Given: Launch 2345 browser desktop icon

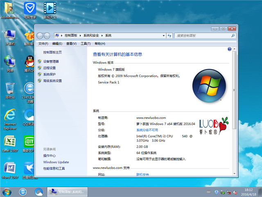Looking at the screenshot, I should click(29, 92).
